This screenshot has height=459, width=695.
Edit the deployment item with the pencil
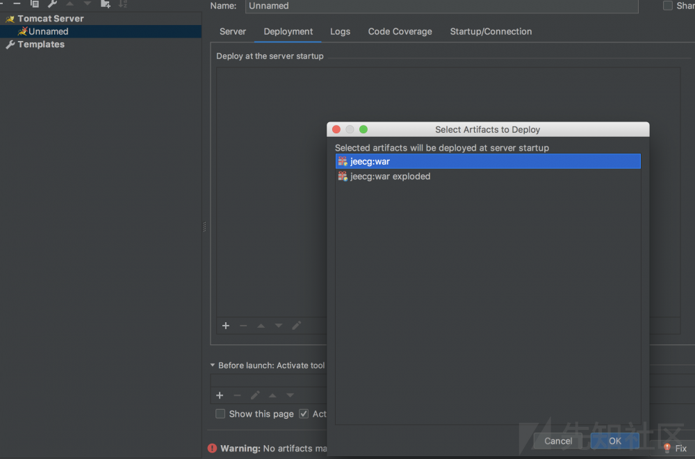[x=297, y=326]
